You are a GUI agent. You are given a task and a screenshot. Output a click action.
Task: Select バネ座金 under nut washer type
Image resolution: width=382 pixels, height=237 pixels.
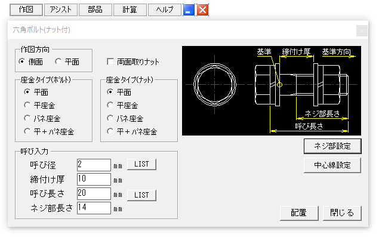(x=125, y=119)
